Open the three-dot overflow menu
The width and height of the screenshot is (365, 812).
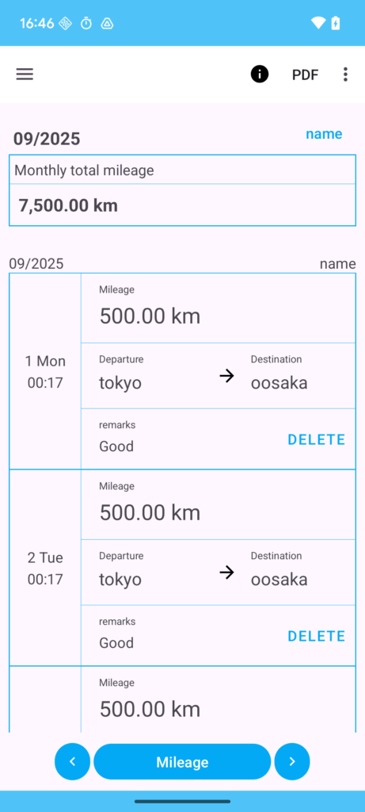[x=345, y=74]
